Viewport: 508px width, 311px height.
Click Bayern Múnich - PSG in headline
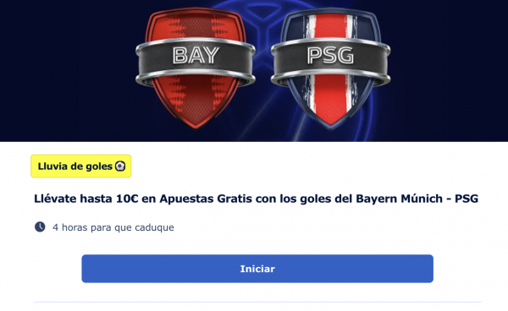[x=417, y=199]
